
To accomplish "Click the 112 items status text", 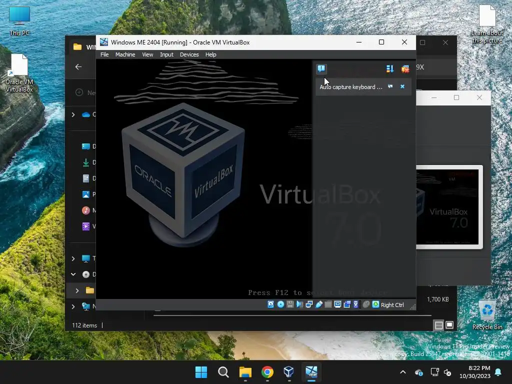I will tap(84, 325).
